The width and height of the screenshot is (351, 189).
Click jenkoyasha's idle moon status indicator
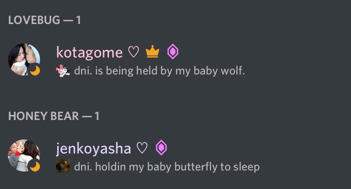34,166
